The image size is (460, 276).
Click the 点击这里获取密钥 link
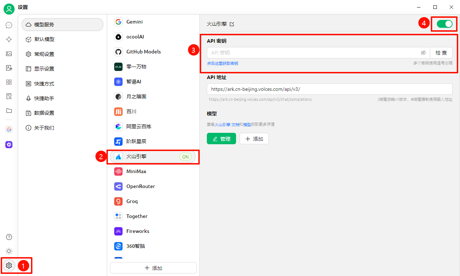point(223,63)
